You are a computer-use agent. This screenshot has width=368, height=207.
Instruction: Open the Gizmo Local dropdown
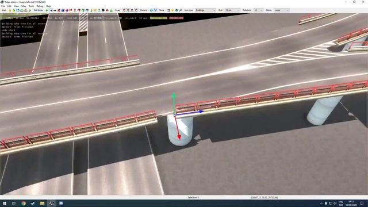pos(281,10)
